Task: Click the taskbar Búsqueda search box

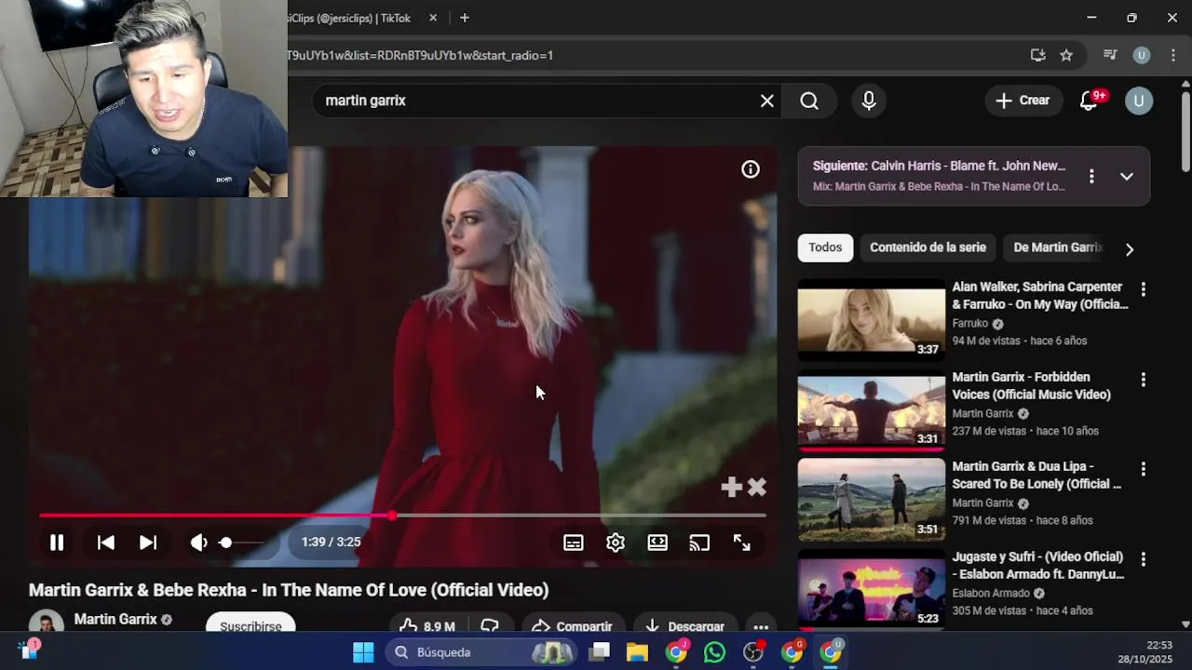Action: click(482, 652)
